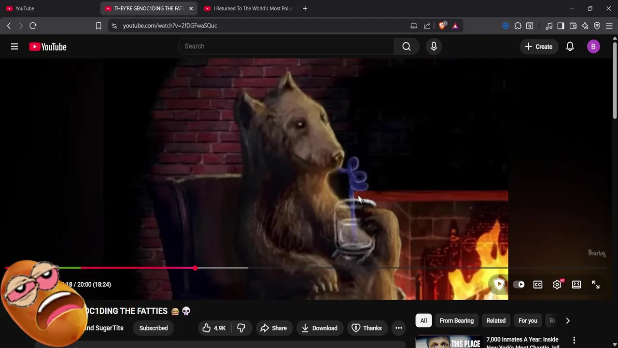Dislike the video
This screenshot has width=618, height=348.
pyautogui.click(x=241, y=328)
